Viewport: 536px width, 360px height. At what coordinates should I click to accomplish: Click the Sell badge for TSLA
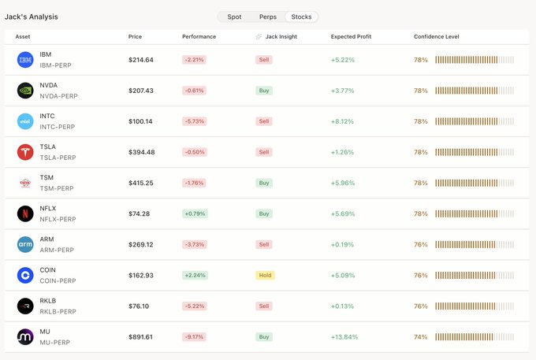pos(264,152)
